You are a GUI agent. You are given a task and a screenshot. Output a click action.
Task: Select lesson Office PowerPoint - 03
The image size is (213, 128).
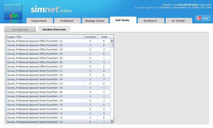(x=58, y=50)
